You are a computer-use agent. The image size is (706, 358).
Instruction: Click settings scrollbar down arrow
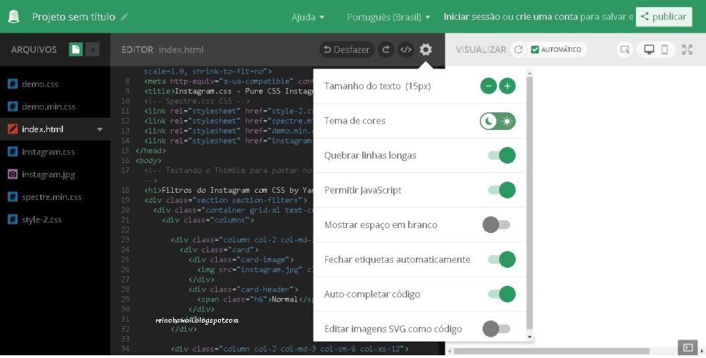pos(529,337)
